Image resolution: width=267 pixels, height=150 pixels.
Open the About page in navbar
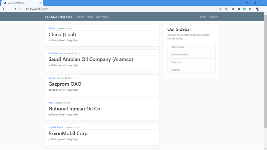point(90,17)
